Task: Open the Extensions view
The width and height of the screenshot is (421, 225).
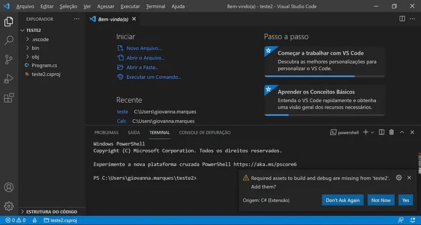Action: pyautogui.click(x=9, y=98)
